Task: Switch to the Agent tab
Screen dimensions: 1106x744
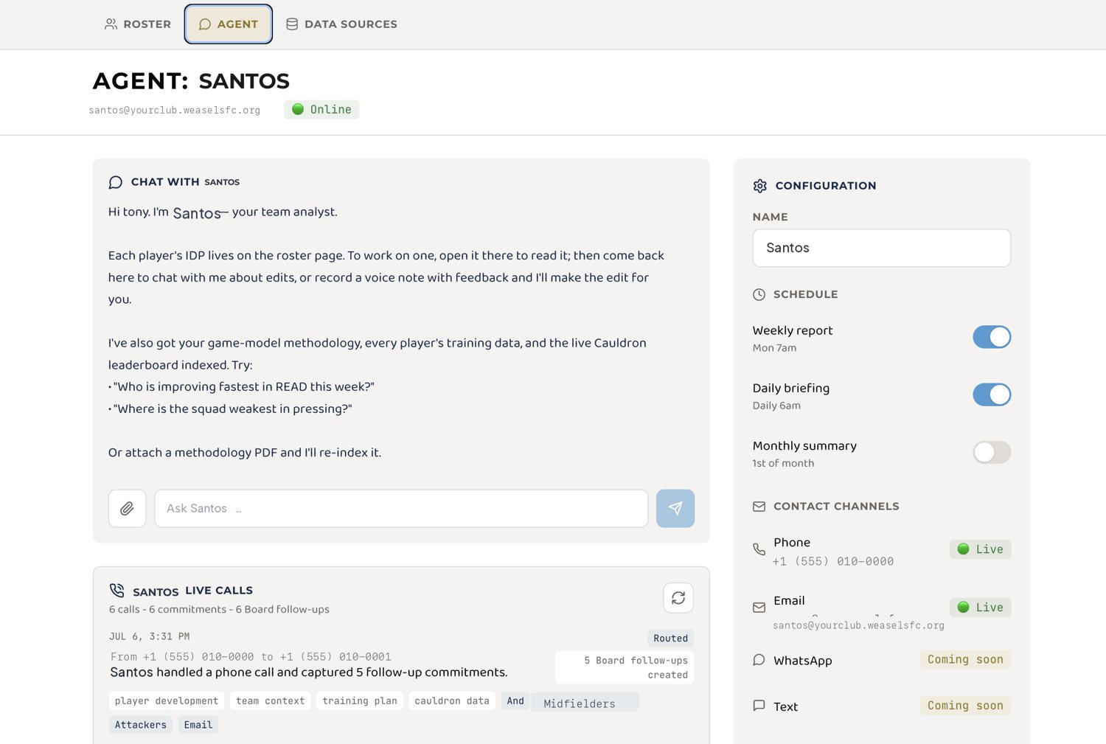Action: [x=229, y=24]
